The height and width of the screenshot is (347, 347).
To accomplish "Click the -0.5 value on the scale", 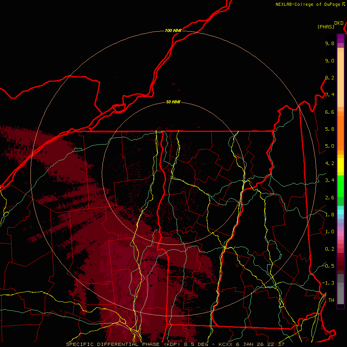I will tap(328, 266).
